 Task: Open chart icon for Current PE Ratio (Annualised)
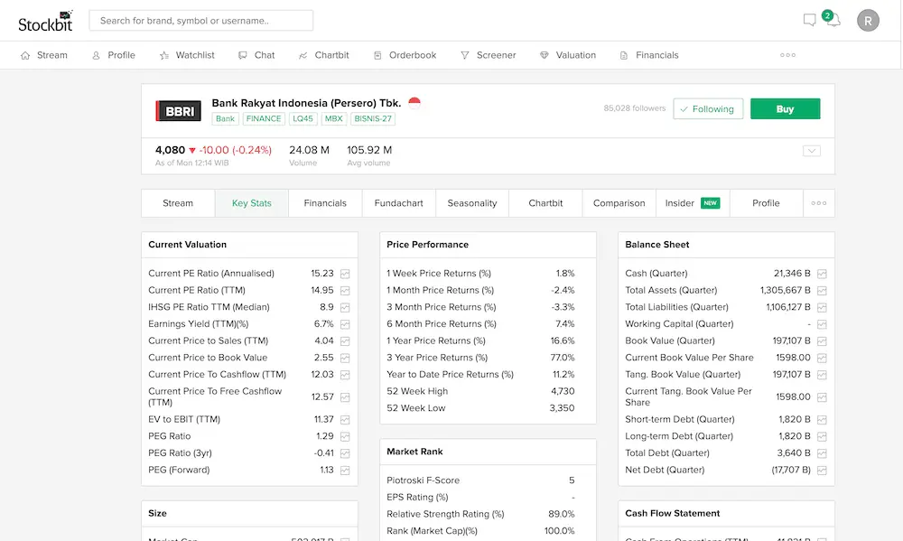(x=345, y=274)
